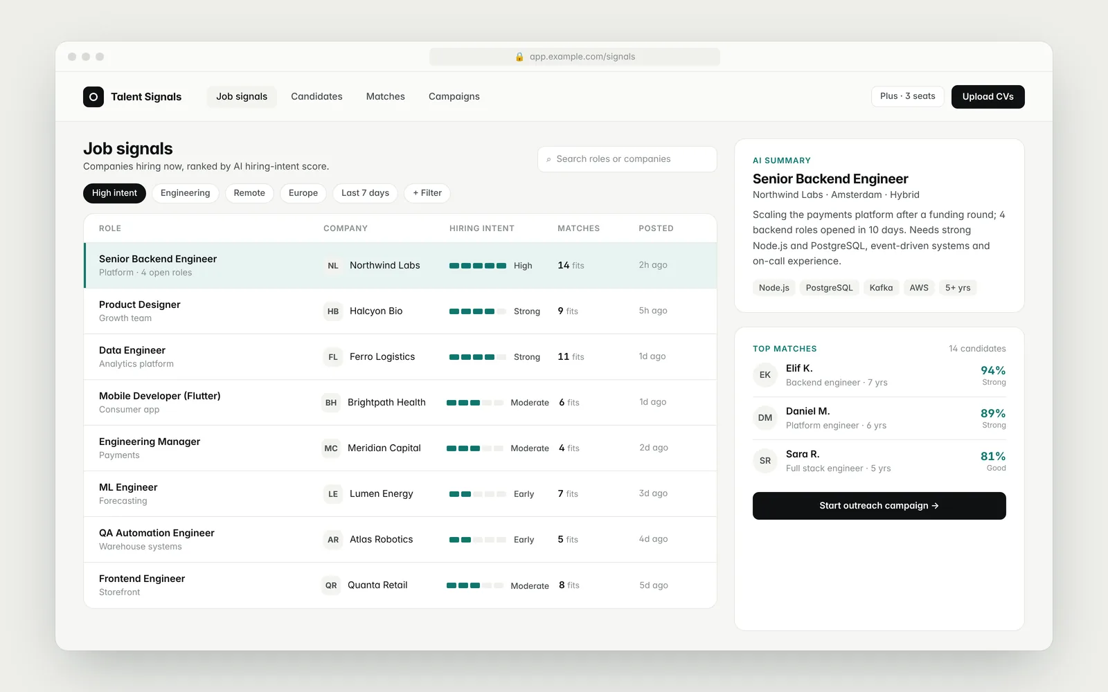Open the + Filter menu
The width and height of the screenshot is (1108, 692).
point(427,193)
